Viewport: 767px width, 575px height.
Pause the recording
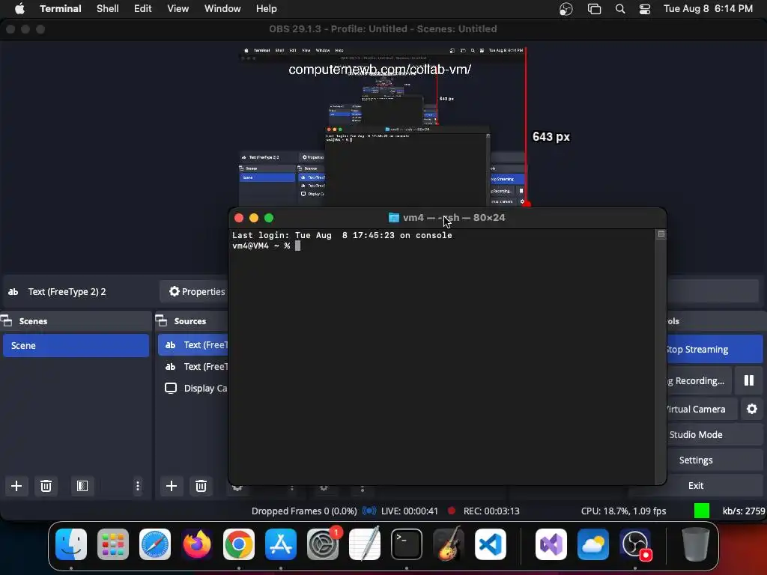pyautogui.click(x=749, y=380)
